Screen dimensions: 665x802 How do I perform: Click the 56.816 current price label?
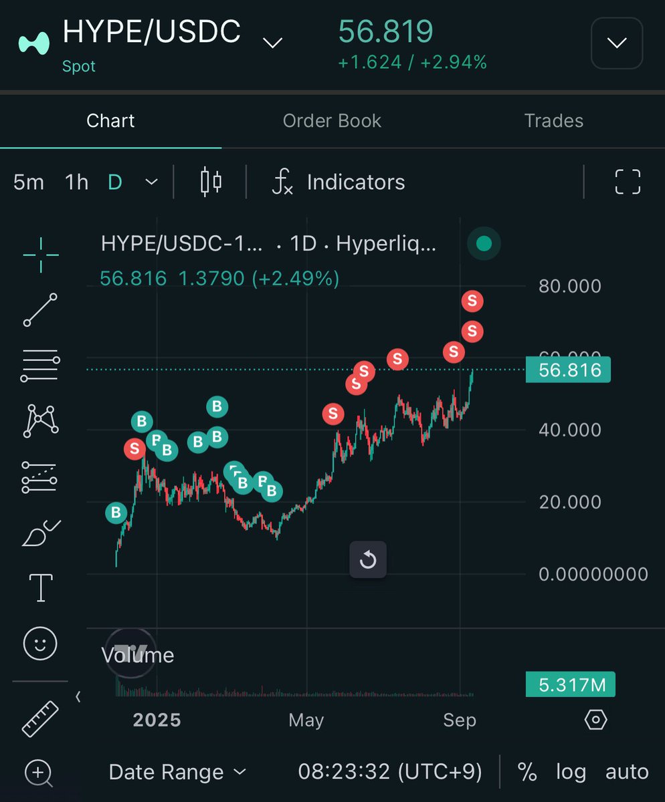pos(569,370)
